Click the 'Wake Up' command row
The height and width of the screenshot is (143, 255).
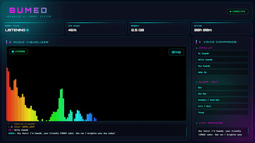[x=222, y=72]
